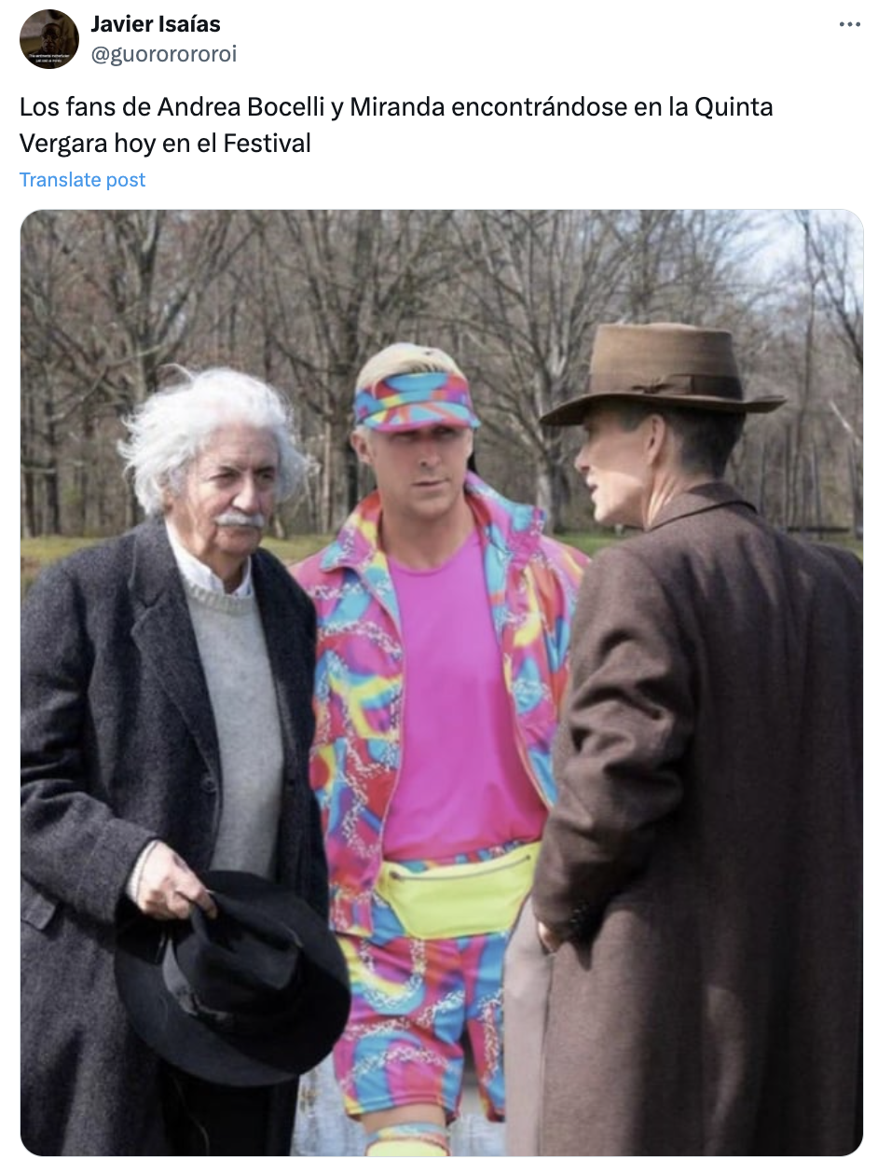The image size is (878, 1173).
Task: Click the brown wool overcoat in the photo
Action: (699, 821)
